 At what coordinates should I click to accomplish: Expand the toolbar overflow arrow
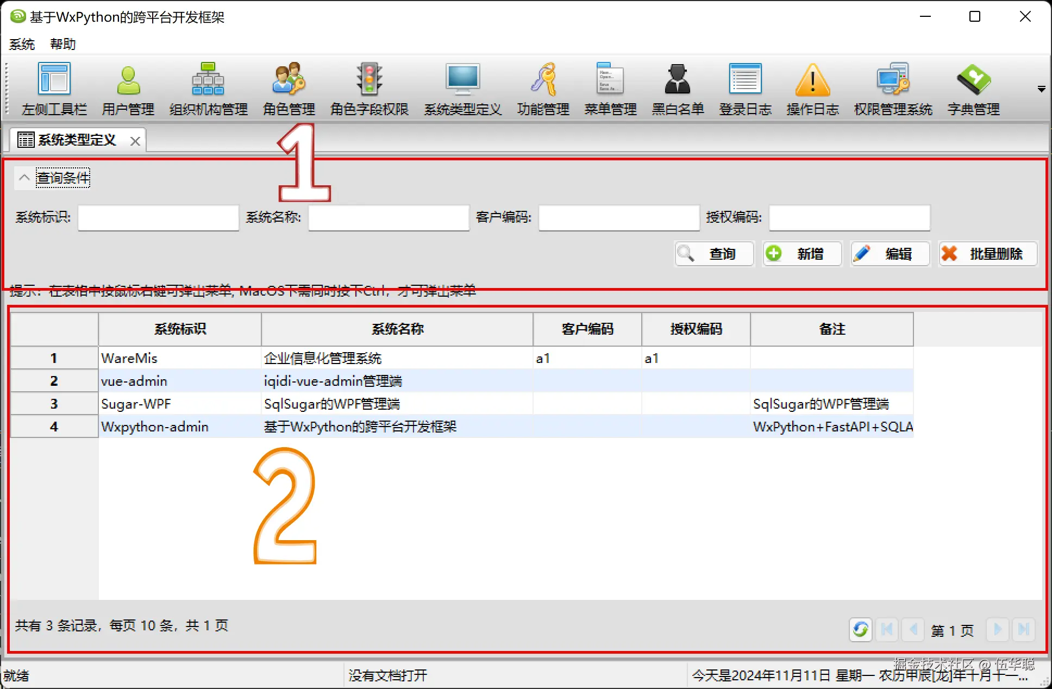1041,89
